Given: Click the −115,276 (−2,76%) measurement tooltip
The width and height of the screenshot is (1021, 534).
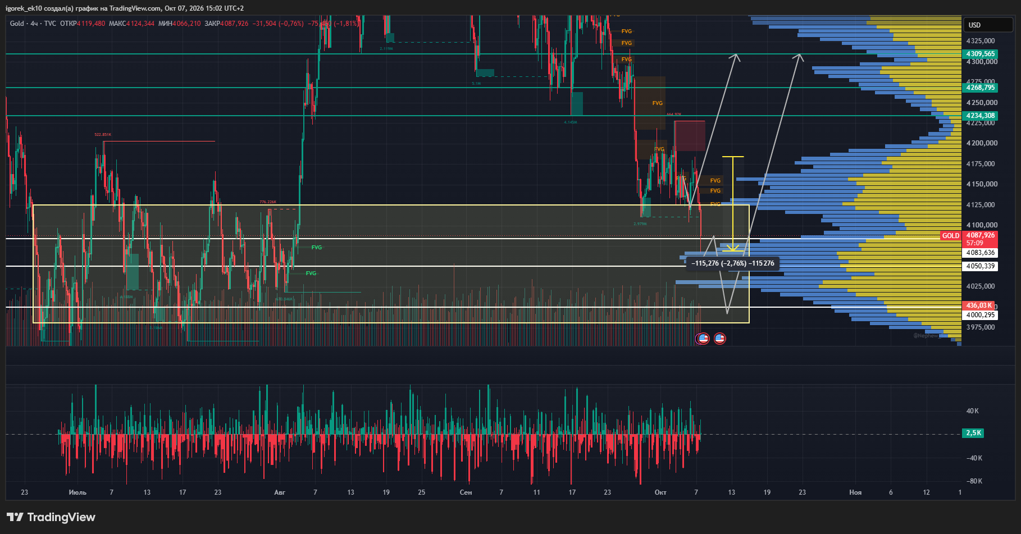Looking at the screenshot, I should tap(732, 263).
